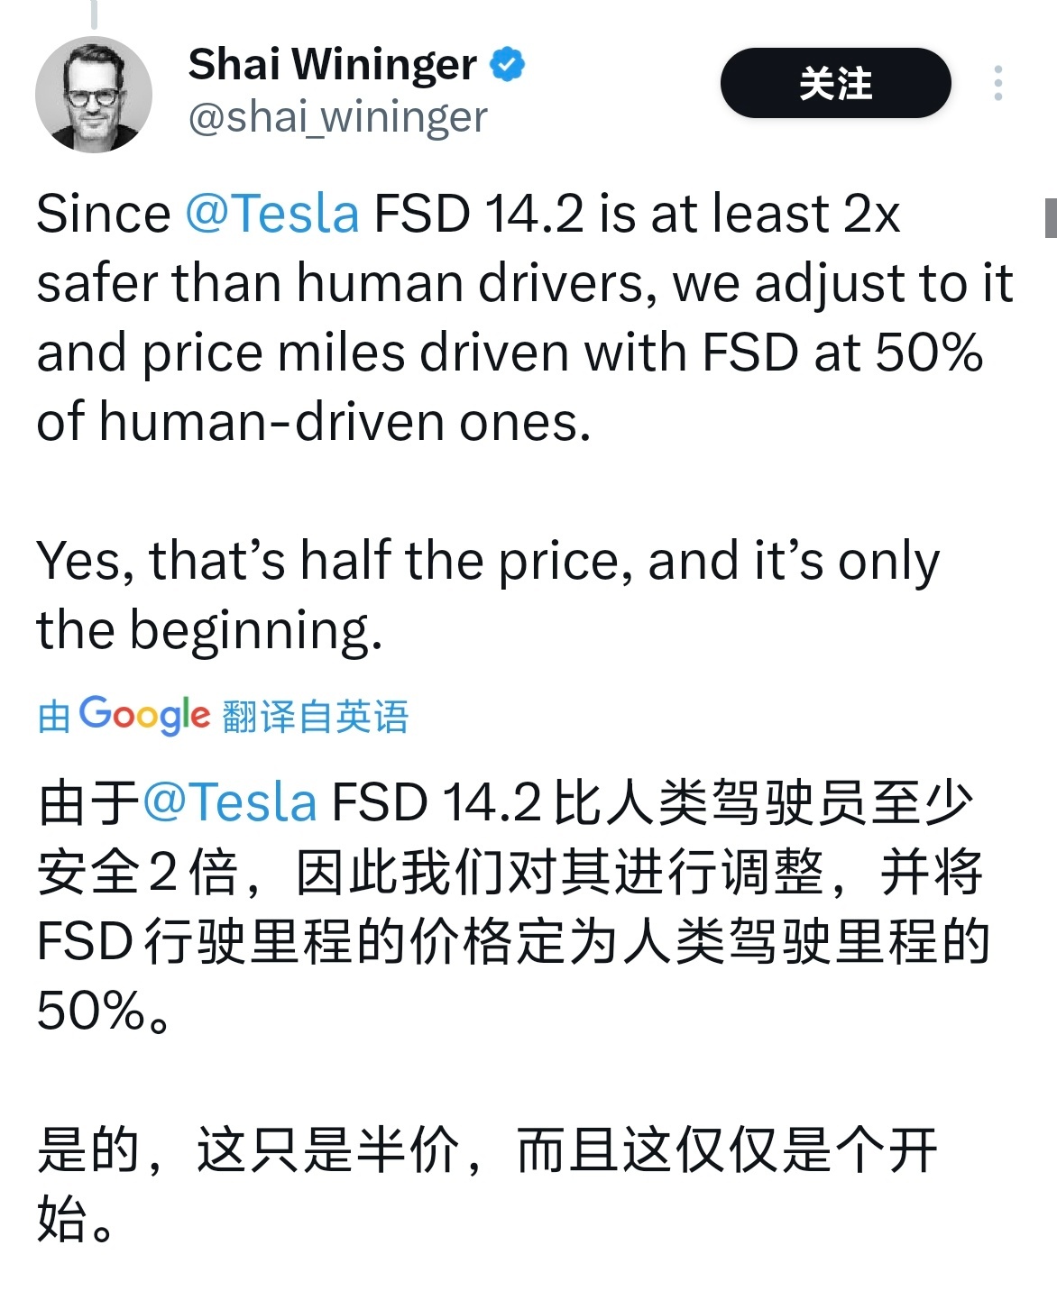
Task: Tap the "50%。" text in Chinese translation
Action: [x=104, y=1011]
